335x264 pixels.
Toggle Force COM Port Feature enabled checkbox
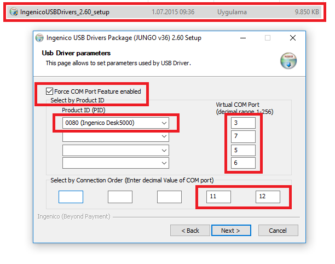pyautogui.click(x=50, y=91)
